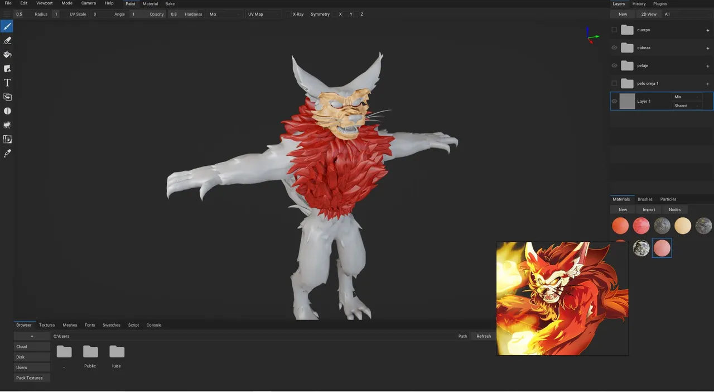The image size is (714, 392).
Task: Switch to the Textures tab
Action: [x=47, y=325]
